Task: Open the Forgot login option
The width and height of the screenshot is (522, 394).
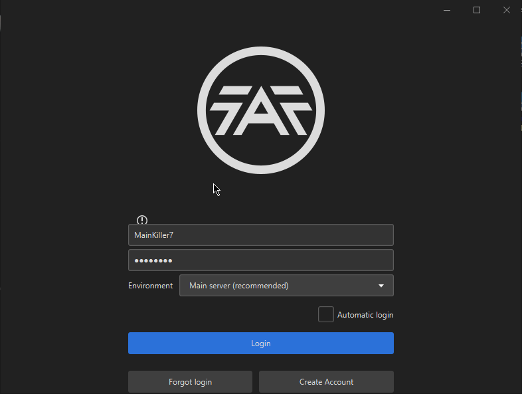Action: click(x=190, y=381)
